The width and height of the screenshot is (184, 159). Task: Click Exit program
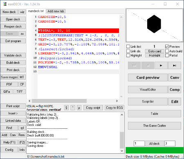(x=13, y=41)
